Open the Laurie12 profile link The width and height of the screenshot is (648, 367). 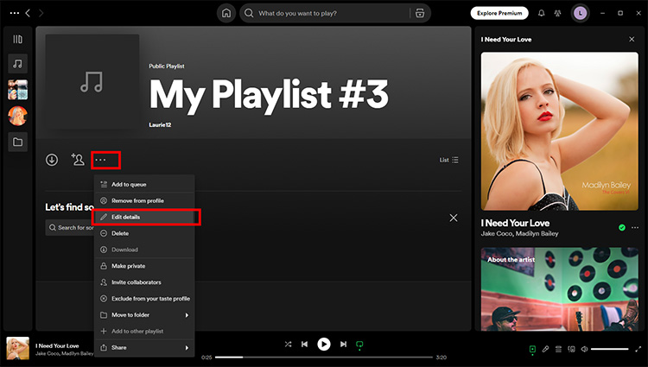160,124
